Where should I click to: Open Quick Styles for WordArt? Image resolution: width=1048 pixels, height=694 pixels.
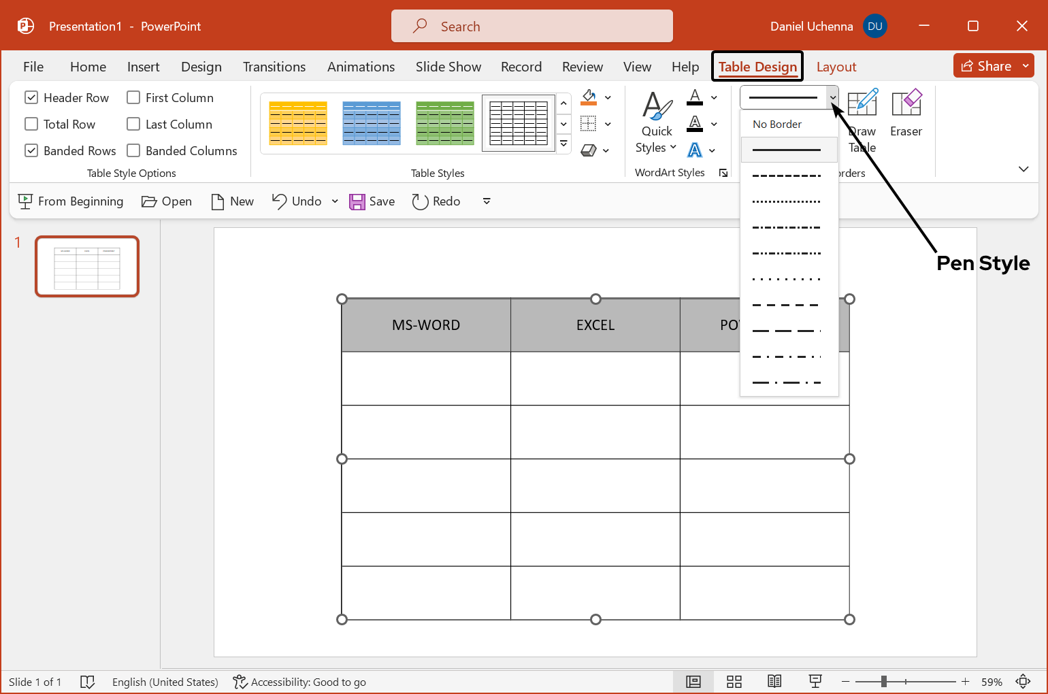(655, 122)
